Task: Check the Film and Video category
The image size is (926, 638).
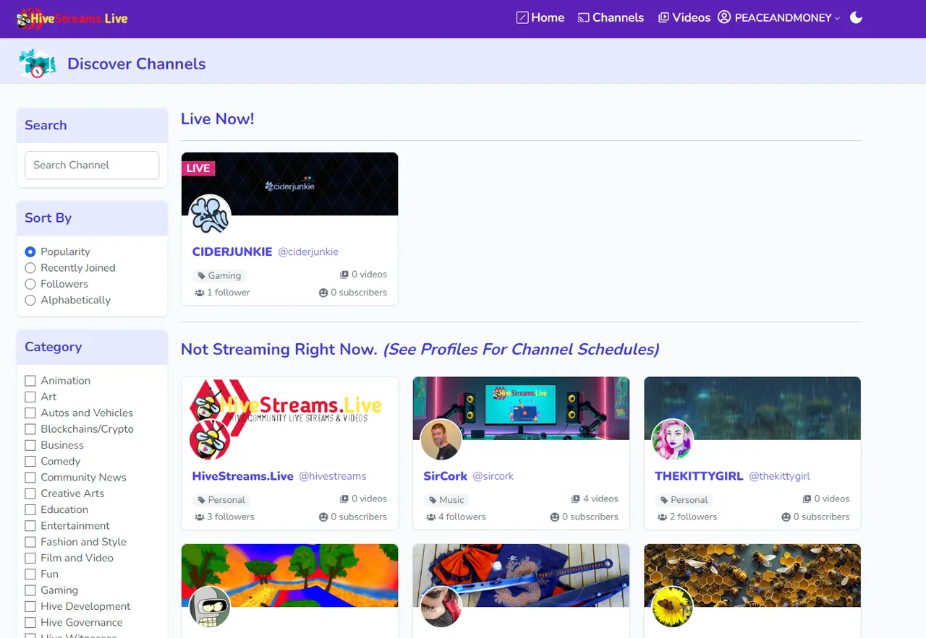Action: (30, 558)
